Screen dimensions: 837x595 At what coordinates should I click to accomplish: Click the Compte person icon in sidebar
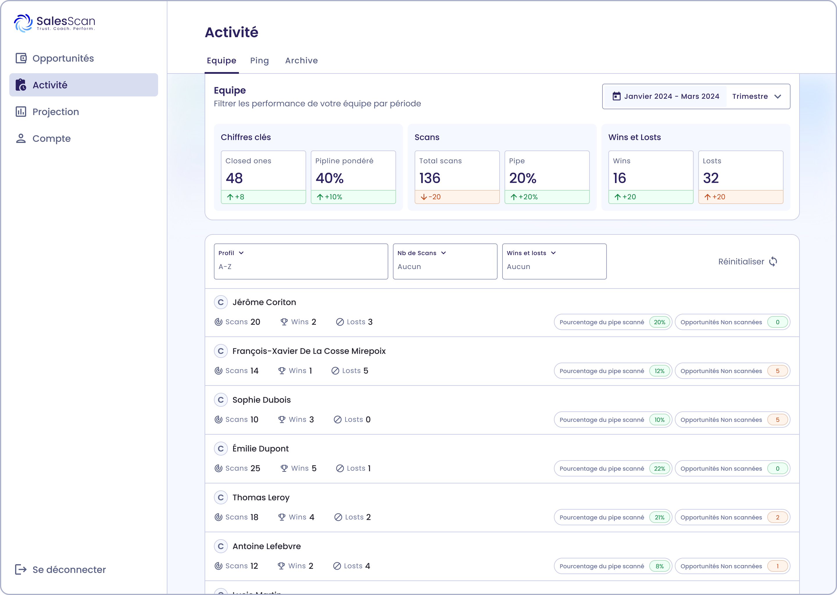click(x=21, y=139)
